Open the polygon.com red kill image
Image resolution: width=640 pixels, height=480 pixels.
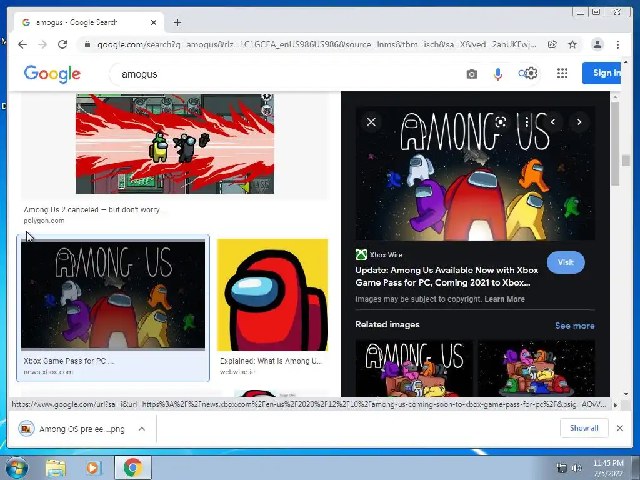(x=175, y=144)
